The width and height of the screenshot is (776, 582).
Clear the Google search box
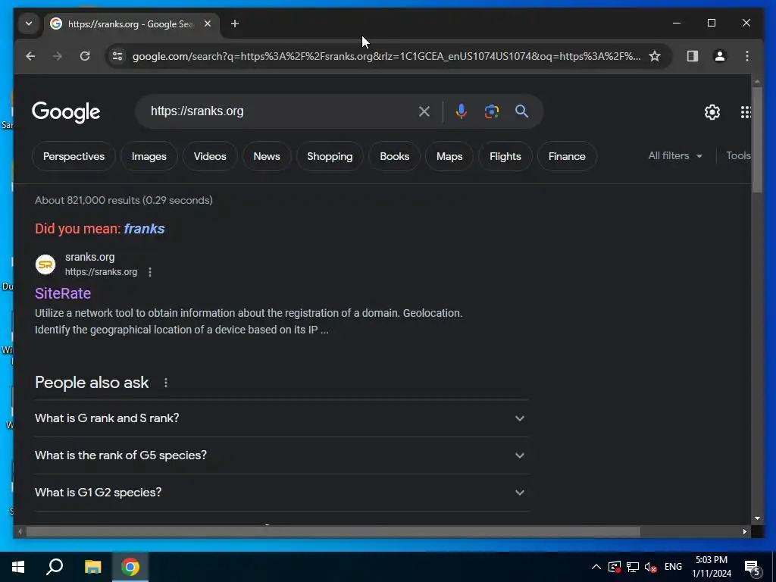(424, 111)
